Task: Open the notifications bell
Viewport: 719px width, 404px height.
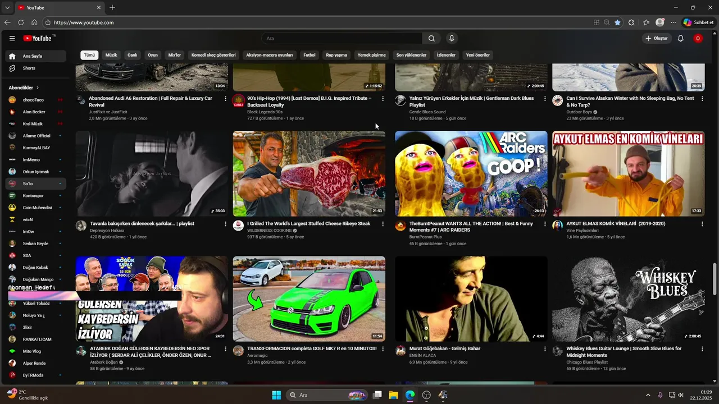Action: coord(680,38)
